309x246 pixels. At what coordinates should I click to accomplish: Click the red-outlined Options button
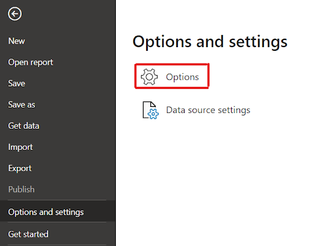(172, 76)
